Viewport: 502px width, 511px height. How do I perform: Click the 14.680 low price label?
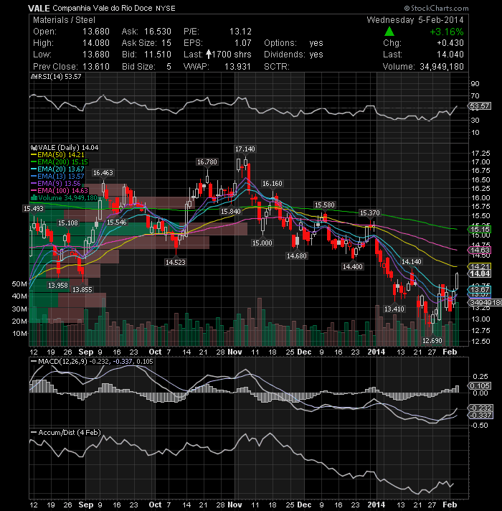pyautogui.click(x=297, y=256)
